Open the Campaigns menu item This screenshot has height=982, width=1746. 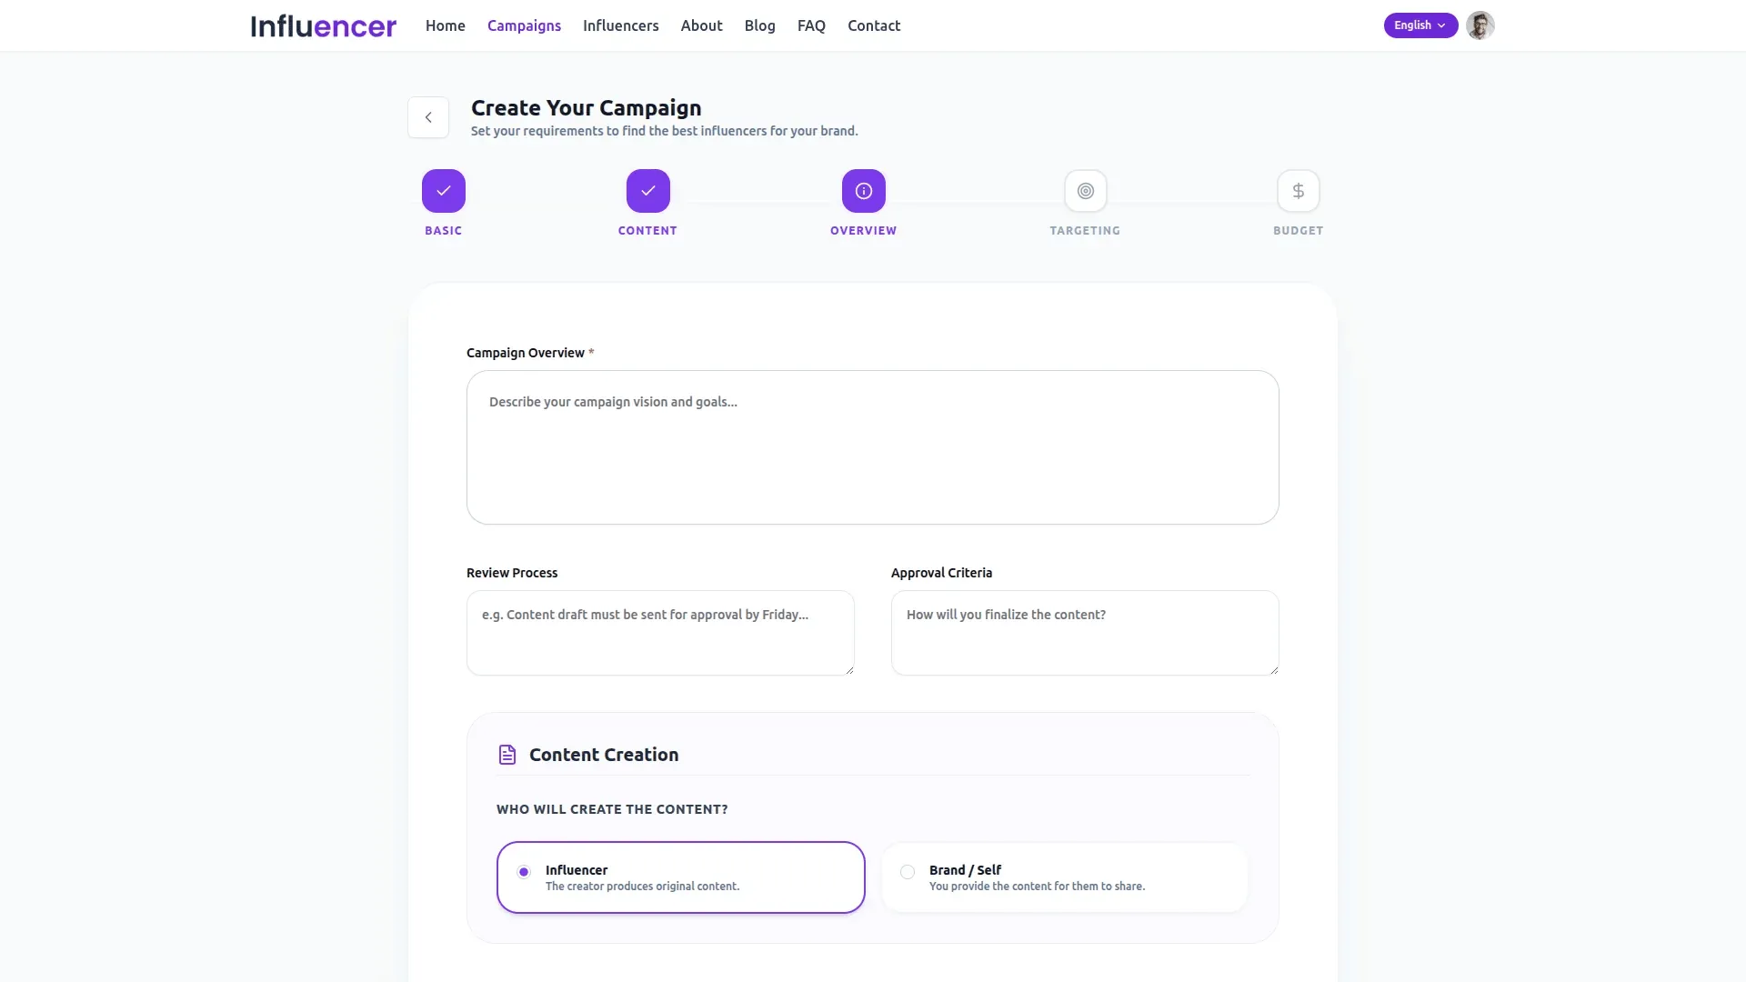(x=524, y=25)
